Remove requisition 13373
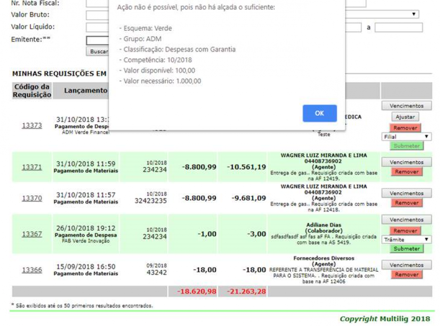440x326 pixels. (x=405, y=128)
